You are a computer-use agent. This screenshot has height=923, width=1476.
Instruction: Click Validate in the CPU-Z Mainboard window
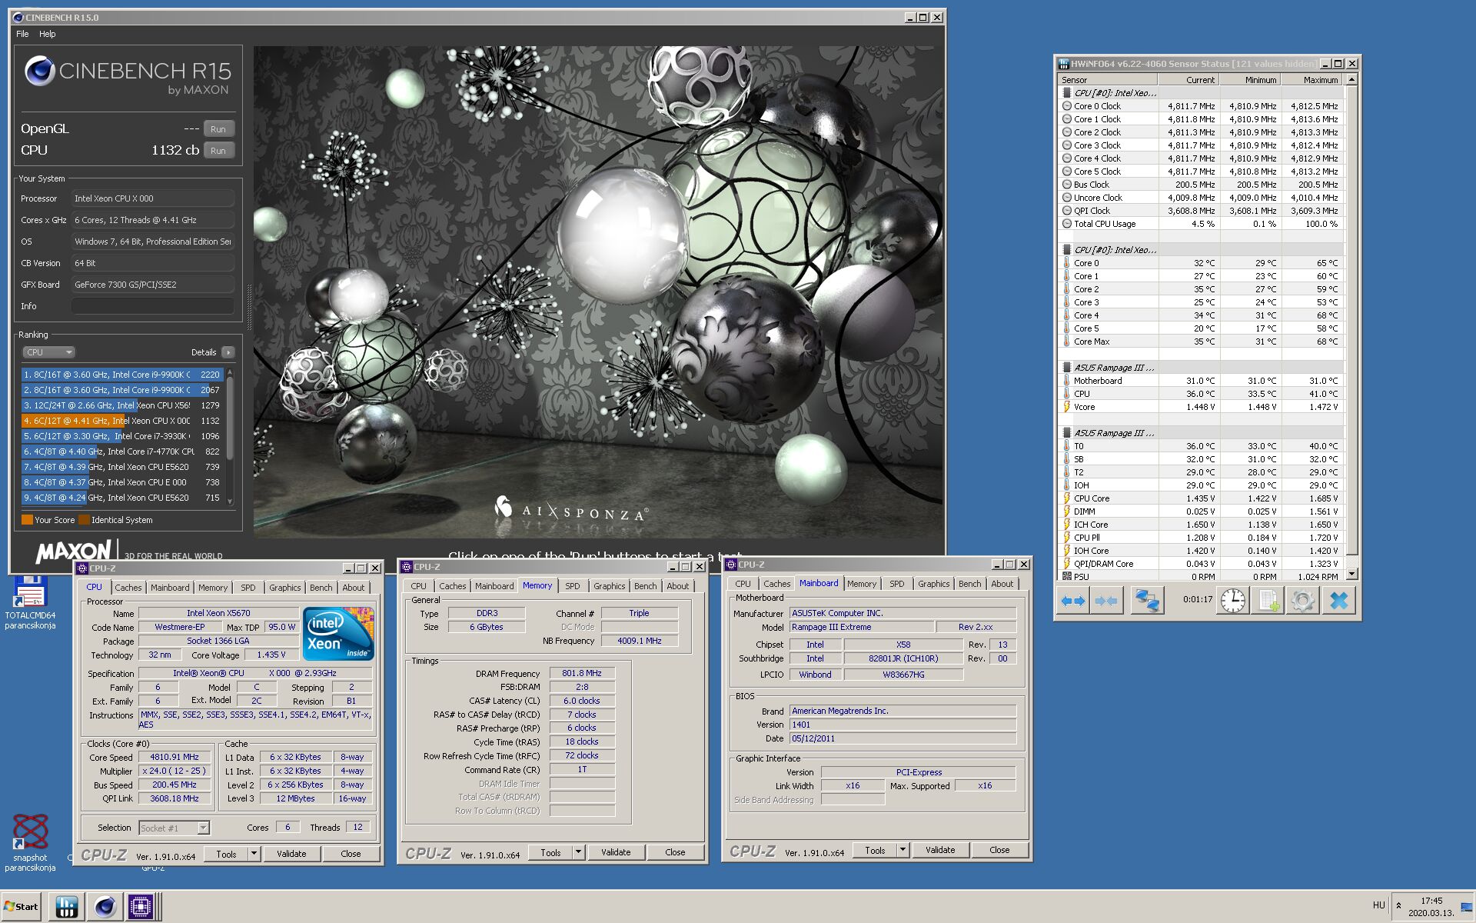pos(940,850)
